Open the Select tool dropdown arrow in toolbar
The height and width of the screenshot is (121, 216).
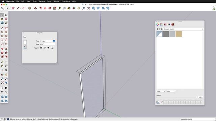coord(10,8)
